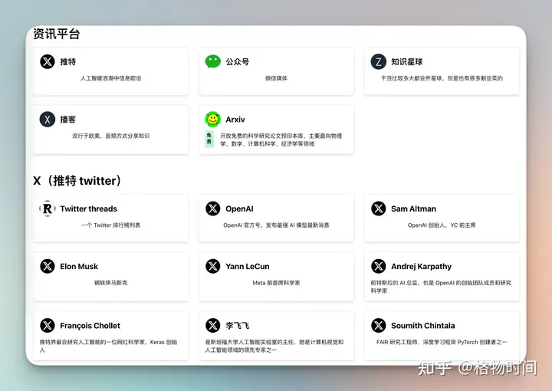Open the Soumith Chintala profile title
The image size is (552, 391).
422,326
